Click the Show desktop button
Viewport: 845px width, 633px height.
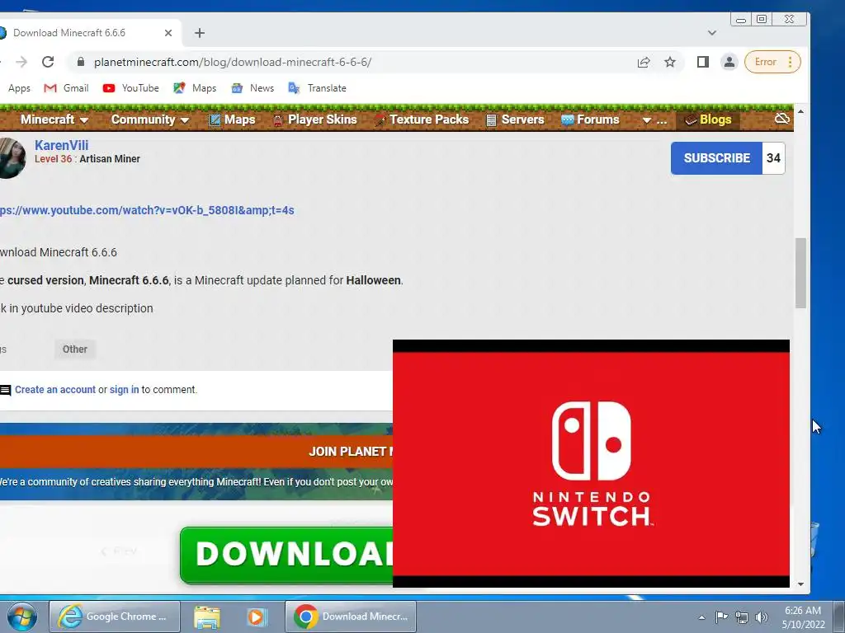point(838,617)
